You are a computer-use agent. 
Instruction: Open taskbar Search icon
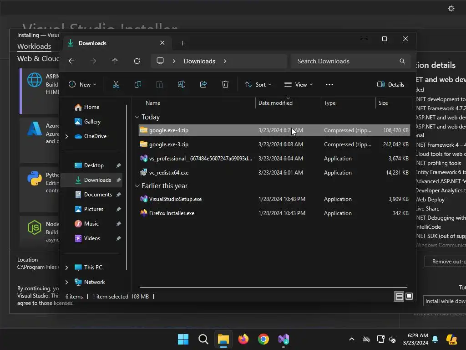pos(203,339)
